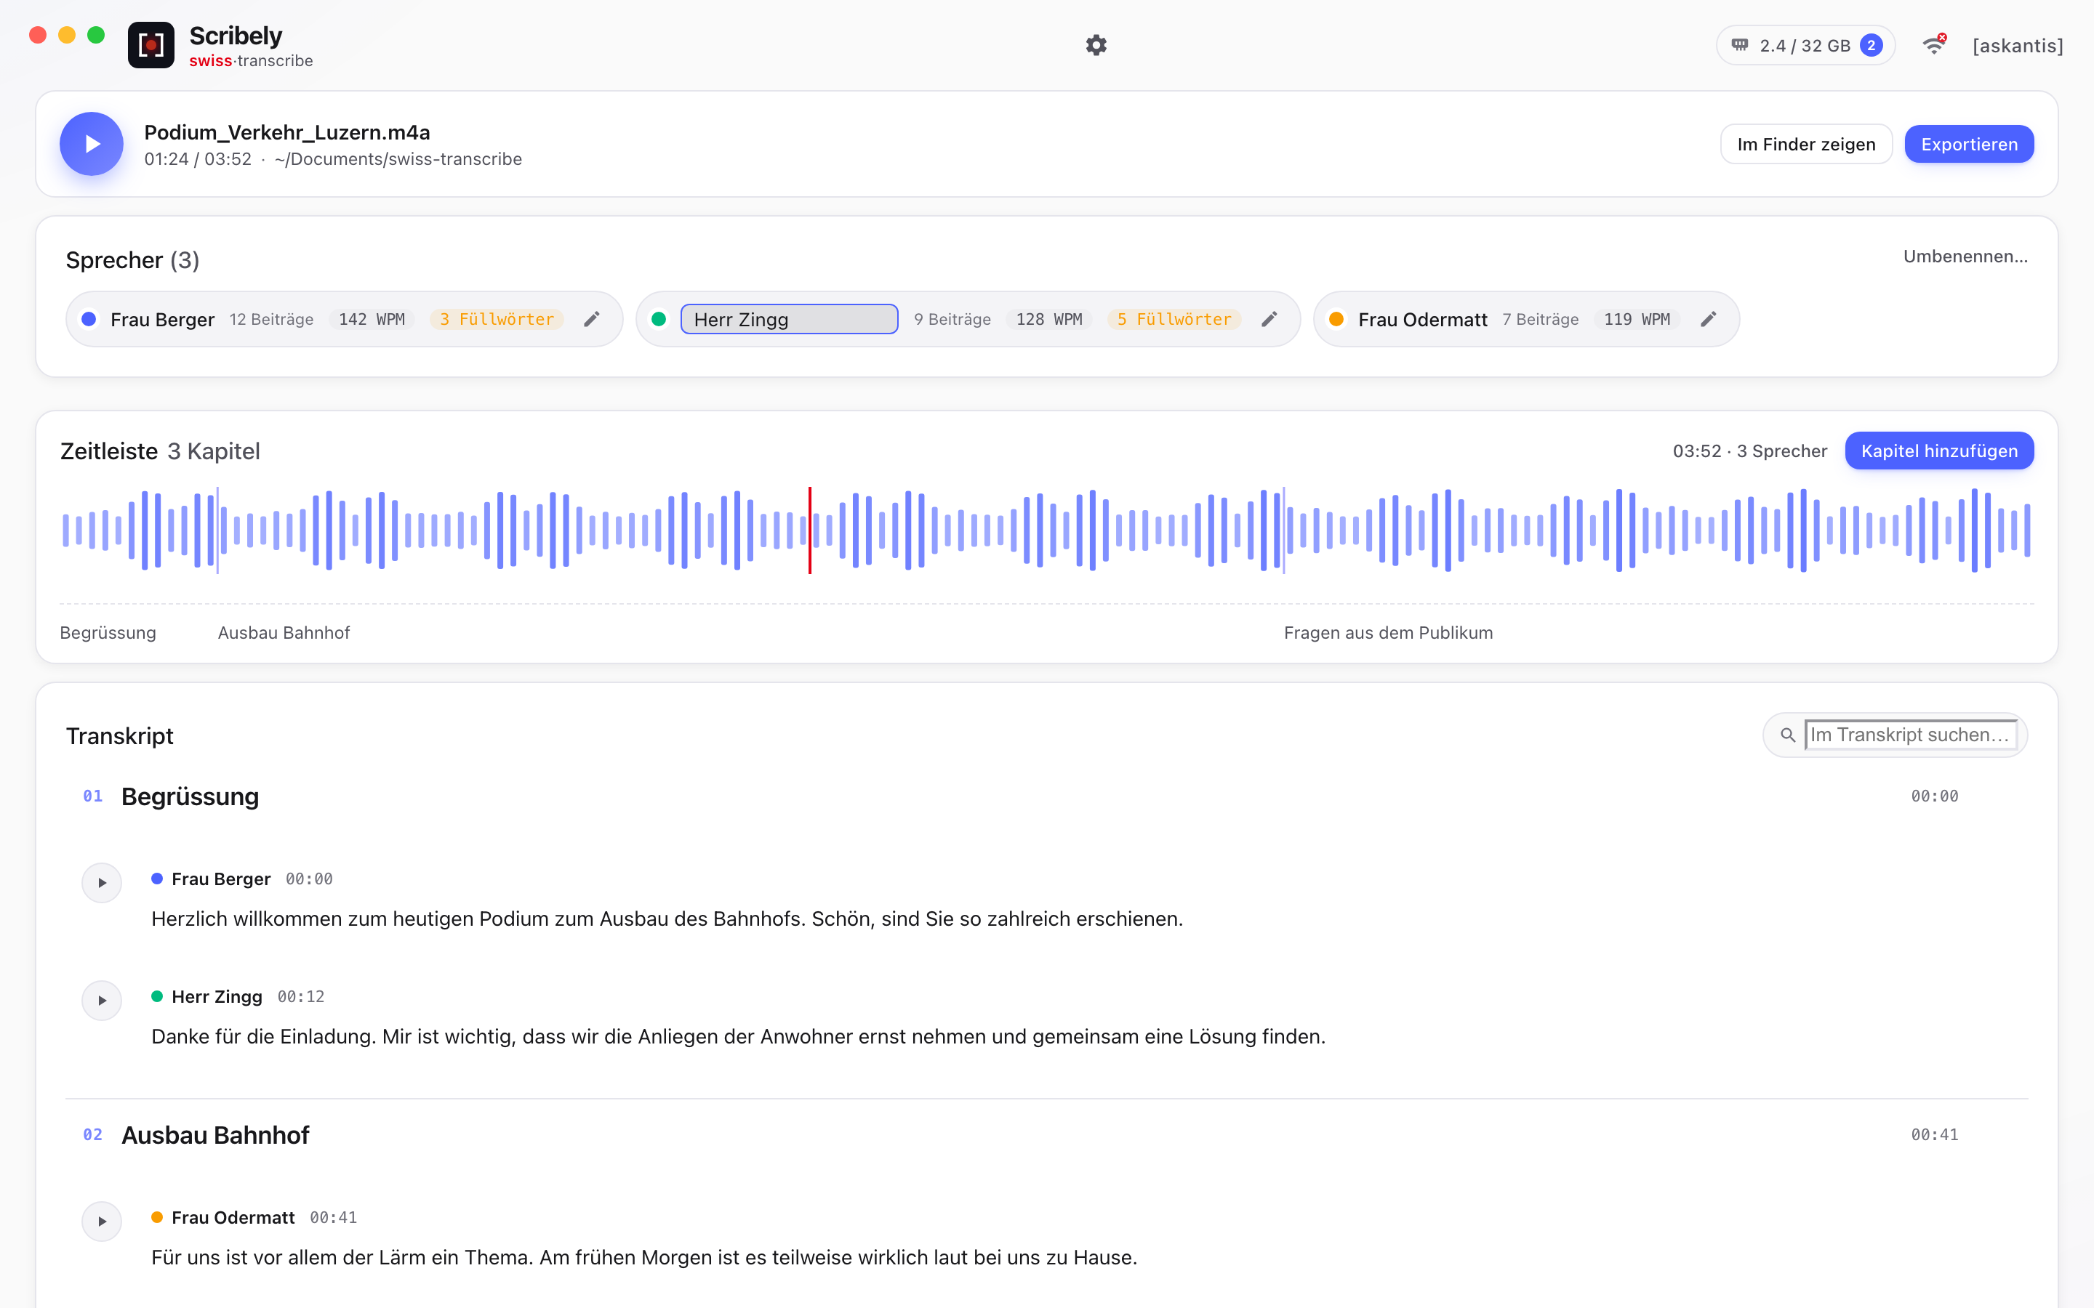The height and width of the screenshot is (1308, 2094).
Task: Click the Exportieren button
Action: (x=1968, y=144)
